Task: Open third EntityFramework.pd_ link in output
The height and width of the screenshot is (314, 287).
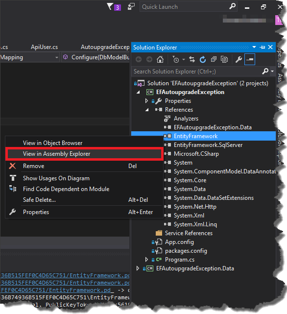Action: pyautogui.click(x=57, y=290)
